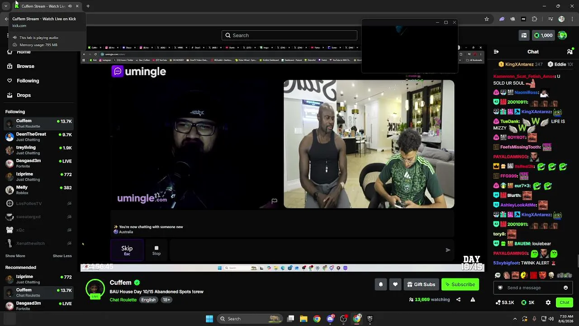
Task: Open the offline xQc channel
Action: 38,230
